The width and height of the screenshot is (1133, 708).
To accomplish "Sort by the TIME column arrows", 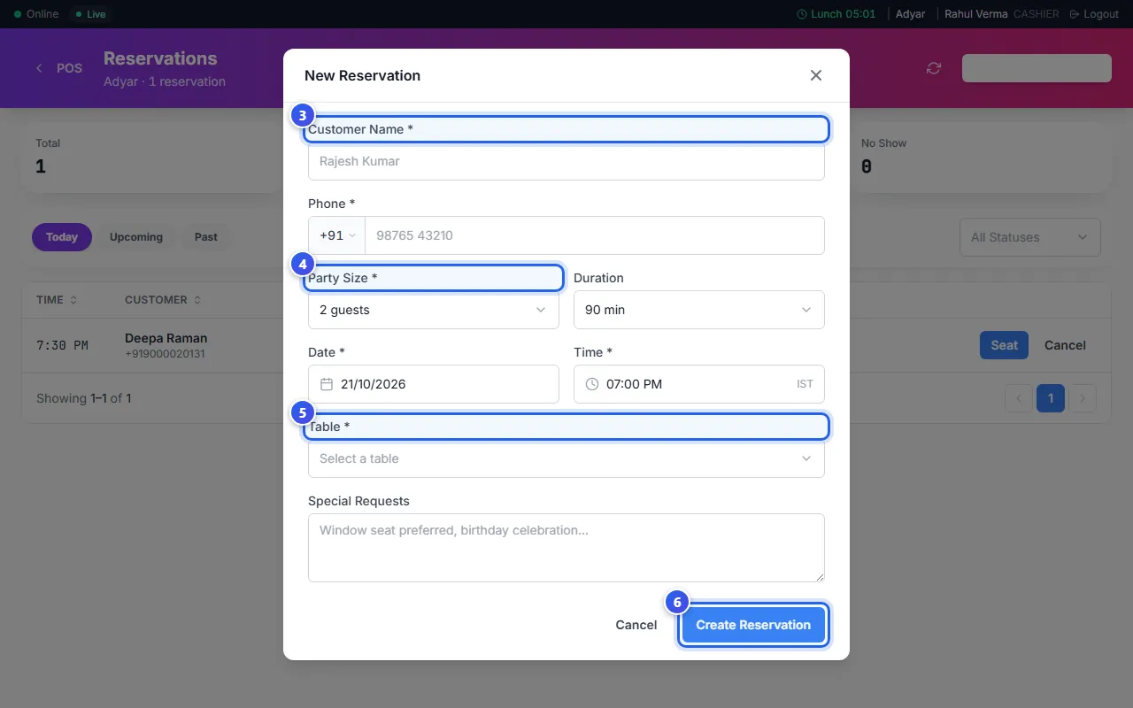I will [x=73, y=300].
